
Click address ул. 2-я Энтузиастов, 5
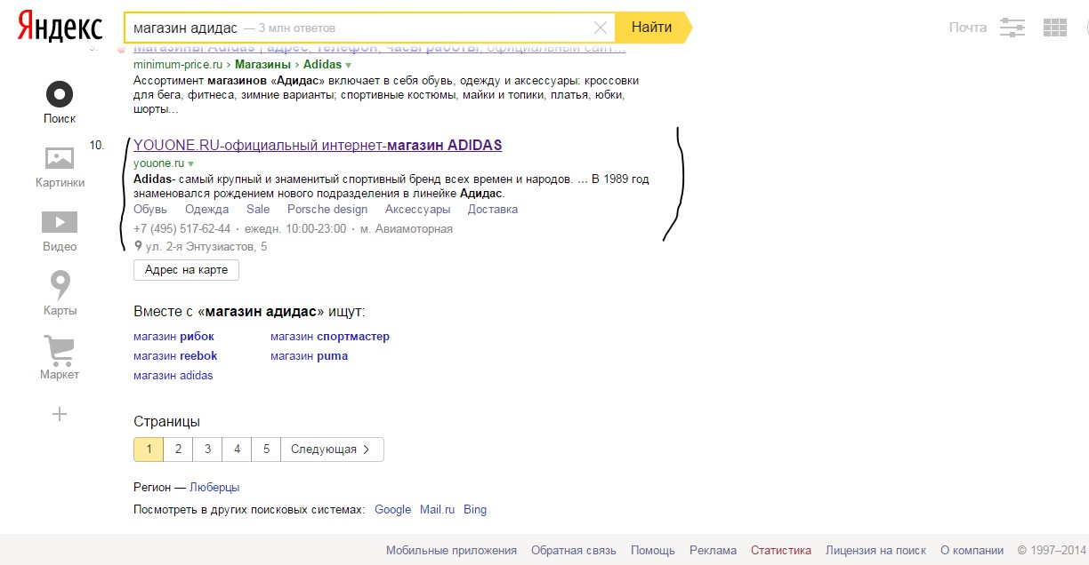coord(206,247)
